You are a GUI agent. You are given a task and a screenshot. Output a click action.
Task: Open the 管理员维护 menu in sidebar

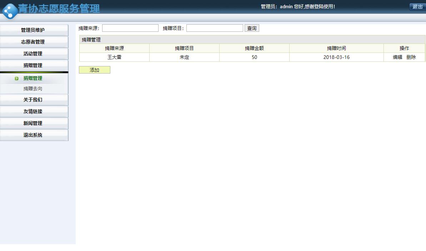click(34, 30)
